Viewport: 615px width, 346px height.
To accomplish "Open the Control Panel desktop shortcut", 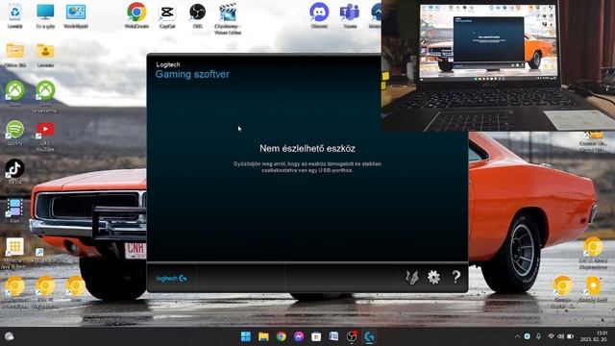I will click(x=76, y=16).
